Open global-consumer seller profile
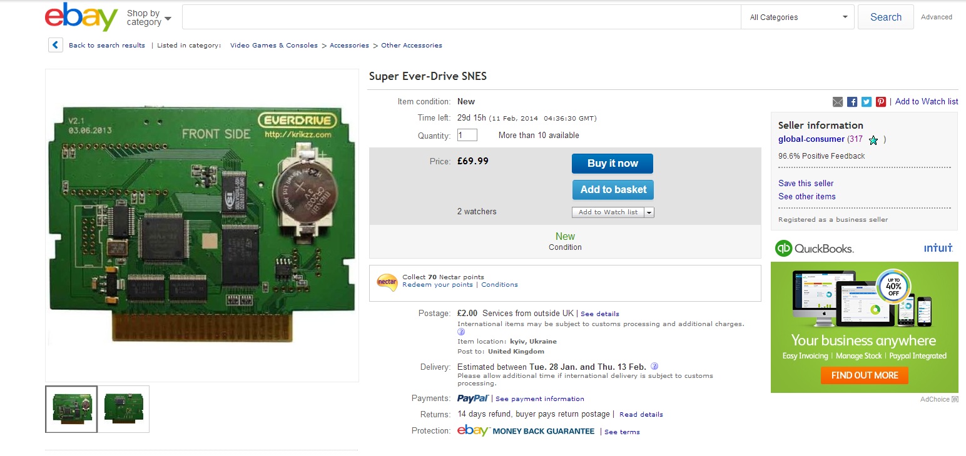 811,139
